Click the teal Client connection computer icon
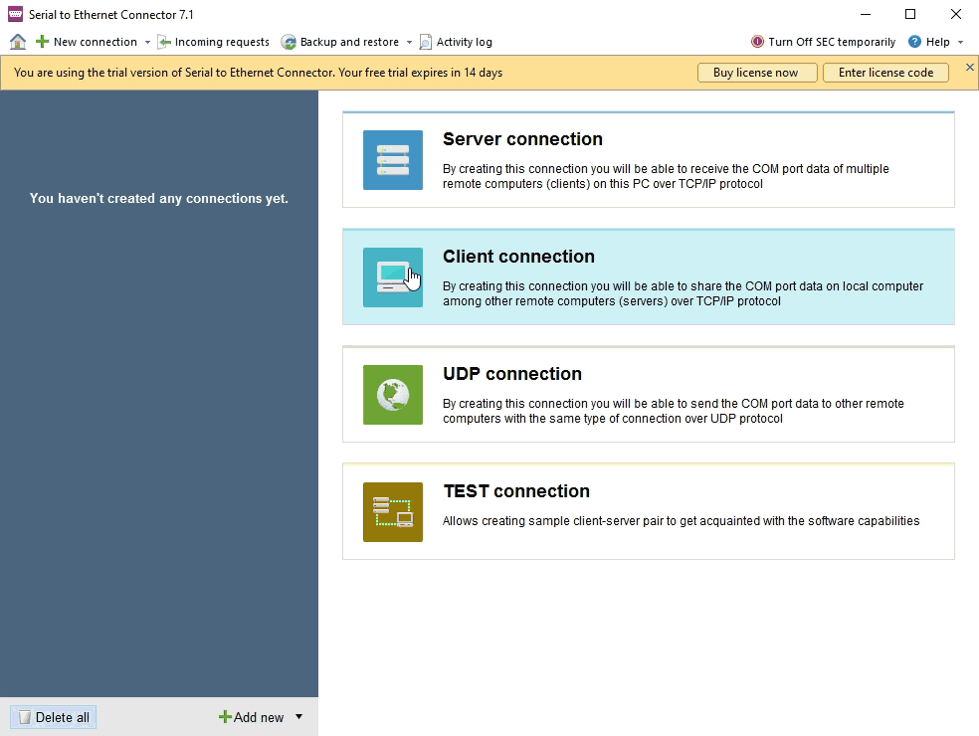This screenshot has width=979, height=736. (x=393, y=277)
